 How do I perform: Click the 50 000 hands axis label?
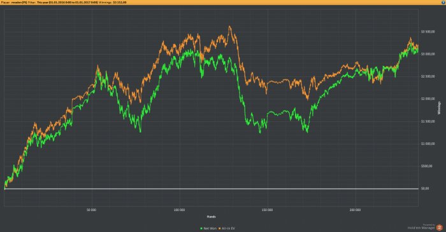pos(91,210)
